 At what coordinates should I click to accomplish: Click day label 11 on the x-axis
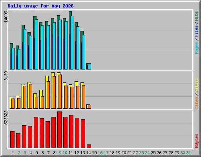71,153
